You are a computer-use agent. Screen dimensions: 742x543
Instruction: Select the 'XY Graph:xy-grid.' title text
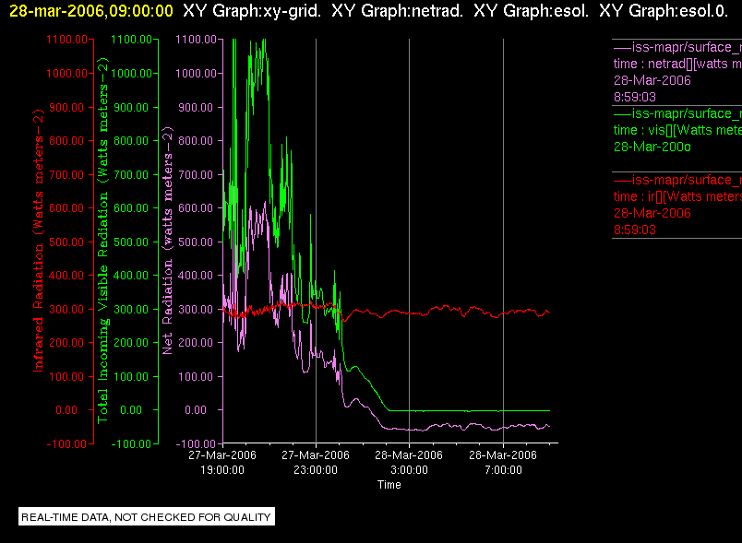252,11
